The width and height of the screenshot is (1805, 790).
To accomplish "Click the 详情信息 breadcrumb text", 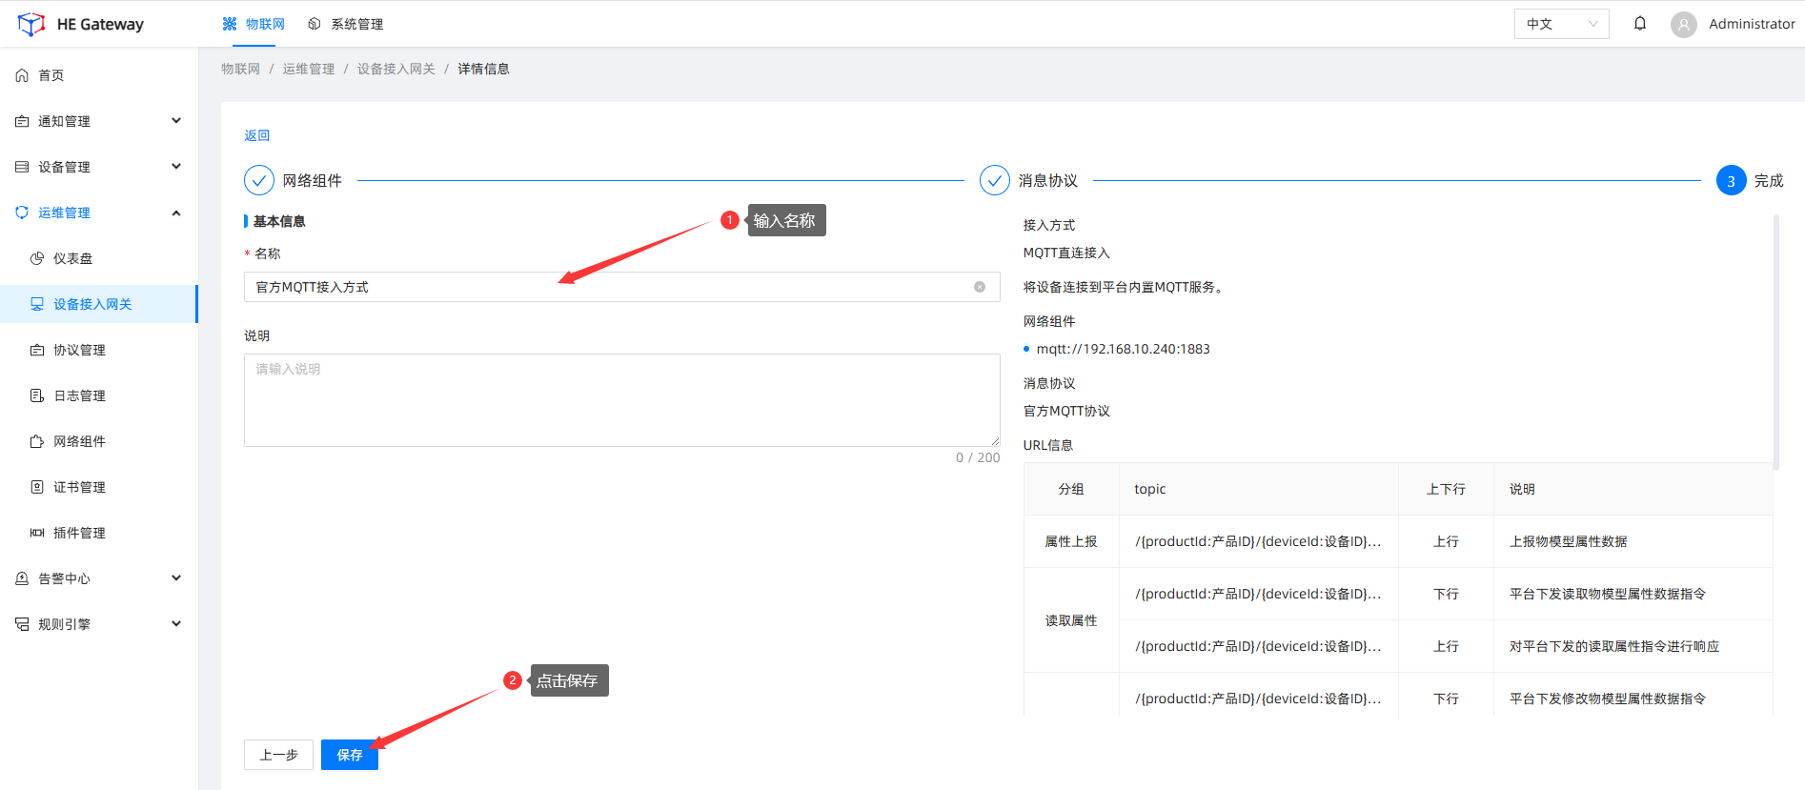I will coord(483,69).
